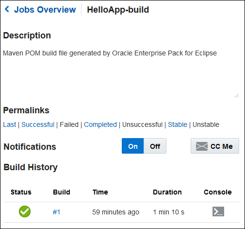Turn notifications Off
The height and width of the screenshot is (229, 245).
tap(155, 146)
